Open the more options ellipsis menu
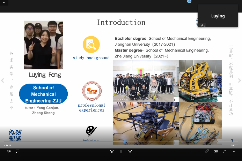 [234, 151]
